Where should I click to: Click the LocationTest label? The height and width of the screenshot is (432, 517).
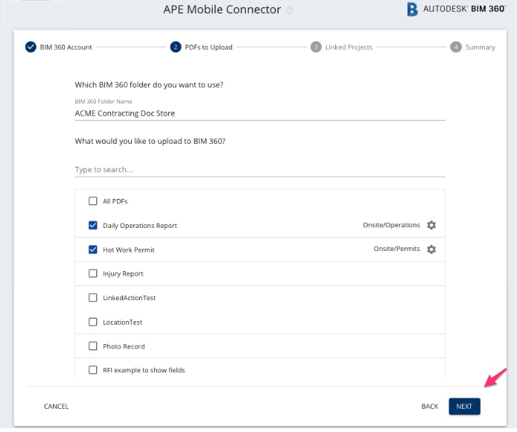pyautogui.click(x=123, y=323)
